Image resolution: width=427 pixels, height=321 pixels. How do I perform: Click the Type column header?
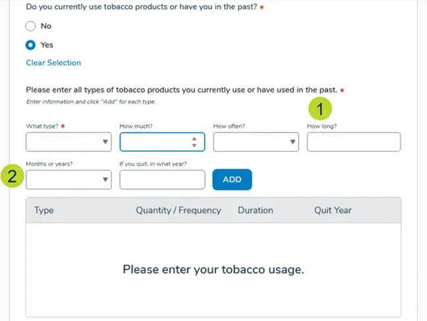point(43,210)
